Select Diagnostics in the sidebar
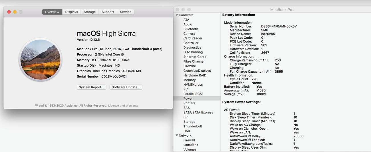371x152 pixels. tap(192, 47)
